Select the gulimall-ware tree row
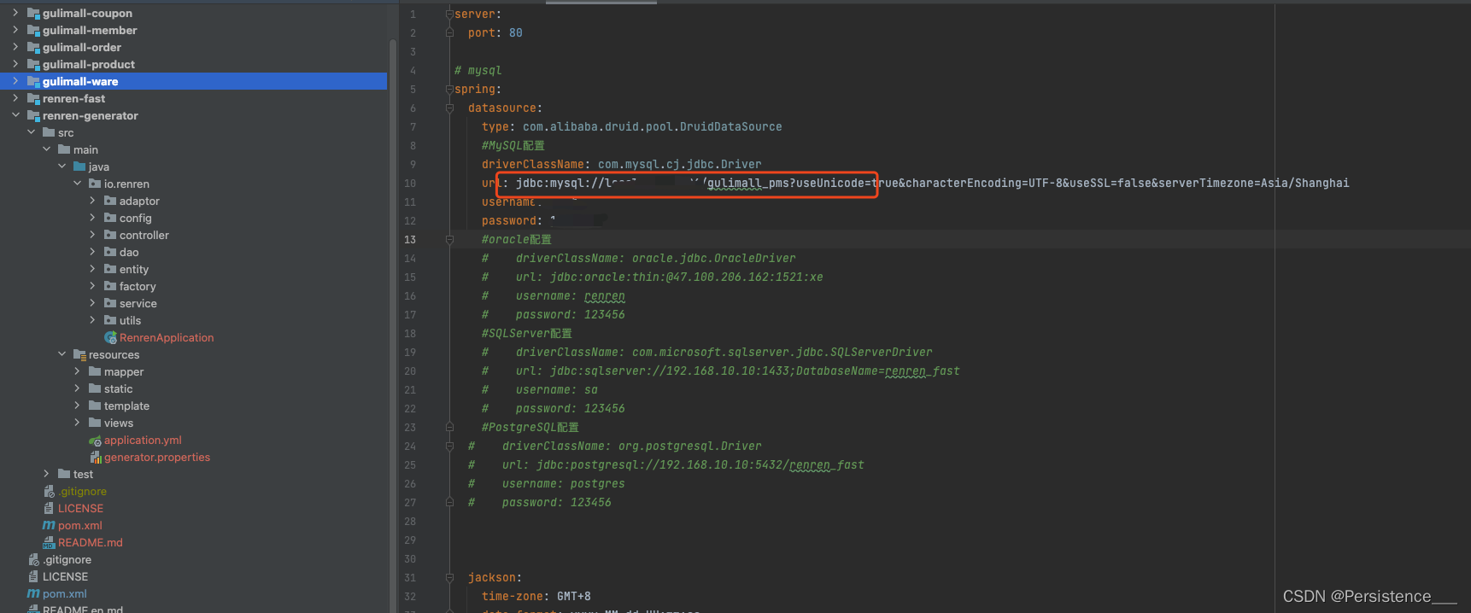 pyautogui.click(x=193, y=81)
